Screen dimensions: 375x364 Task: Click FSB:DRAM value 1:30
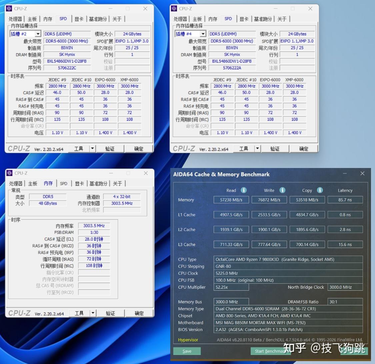94,232
